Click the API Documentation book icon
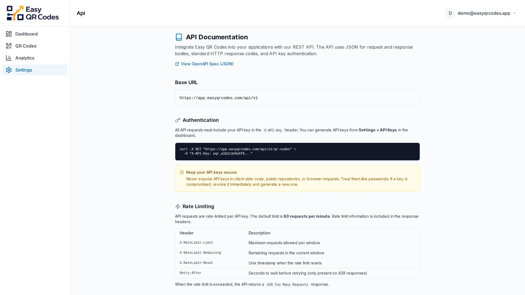Viewport: 525px width, 295px height. coord(179,37)
